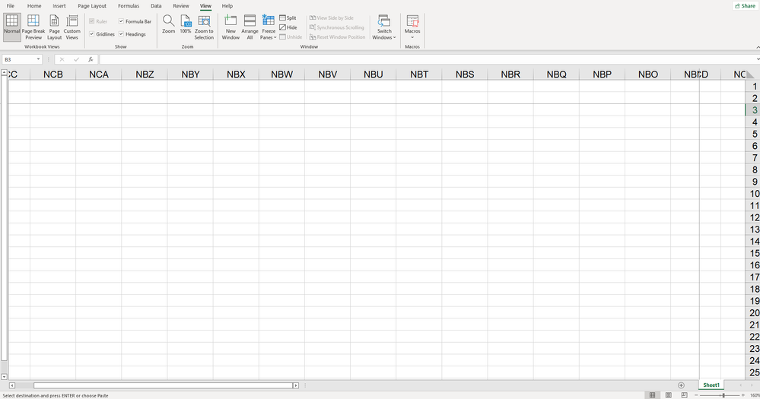
Task: Click Insert Function fx icon
Action: pos(91,59)
